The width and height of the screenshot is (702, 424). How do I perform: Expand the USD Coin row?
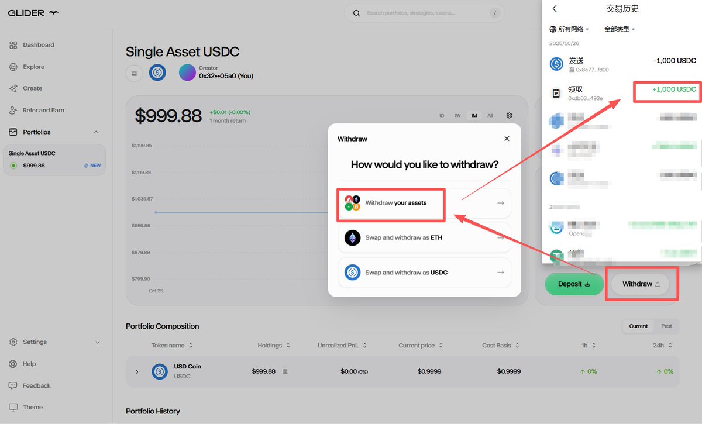137,371
